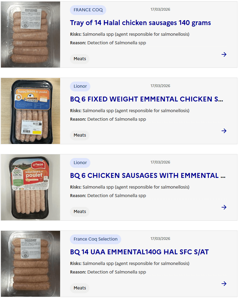Open arrow for CHICKEN SAUSAGES WITH EMMENTAL card
The height and width of the screenshot is (298, 239).
tap(224, 207)
